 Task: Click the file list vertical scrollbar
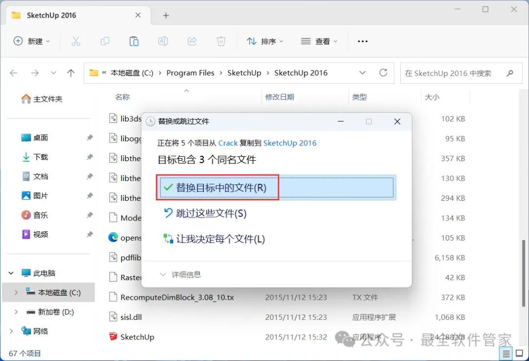click(524, 273)
